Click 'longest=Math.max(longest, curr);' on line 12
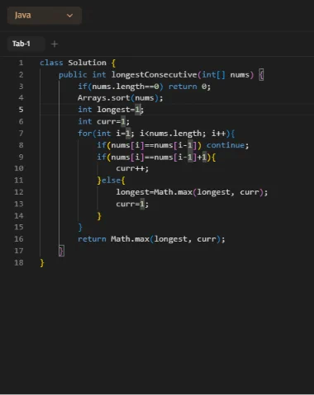The width and height of the screenshot is (314, 395). coord(192,192)
